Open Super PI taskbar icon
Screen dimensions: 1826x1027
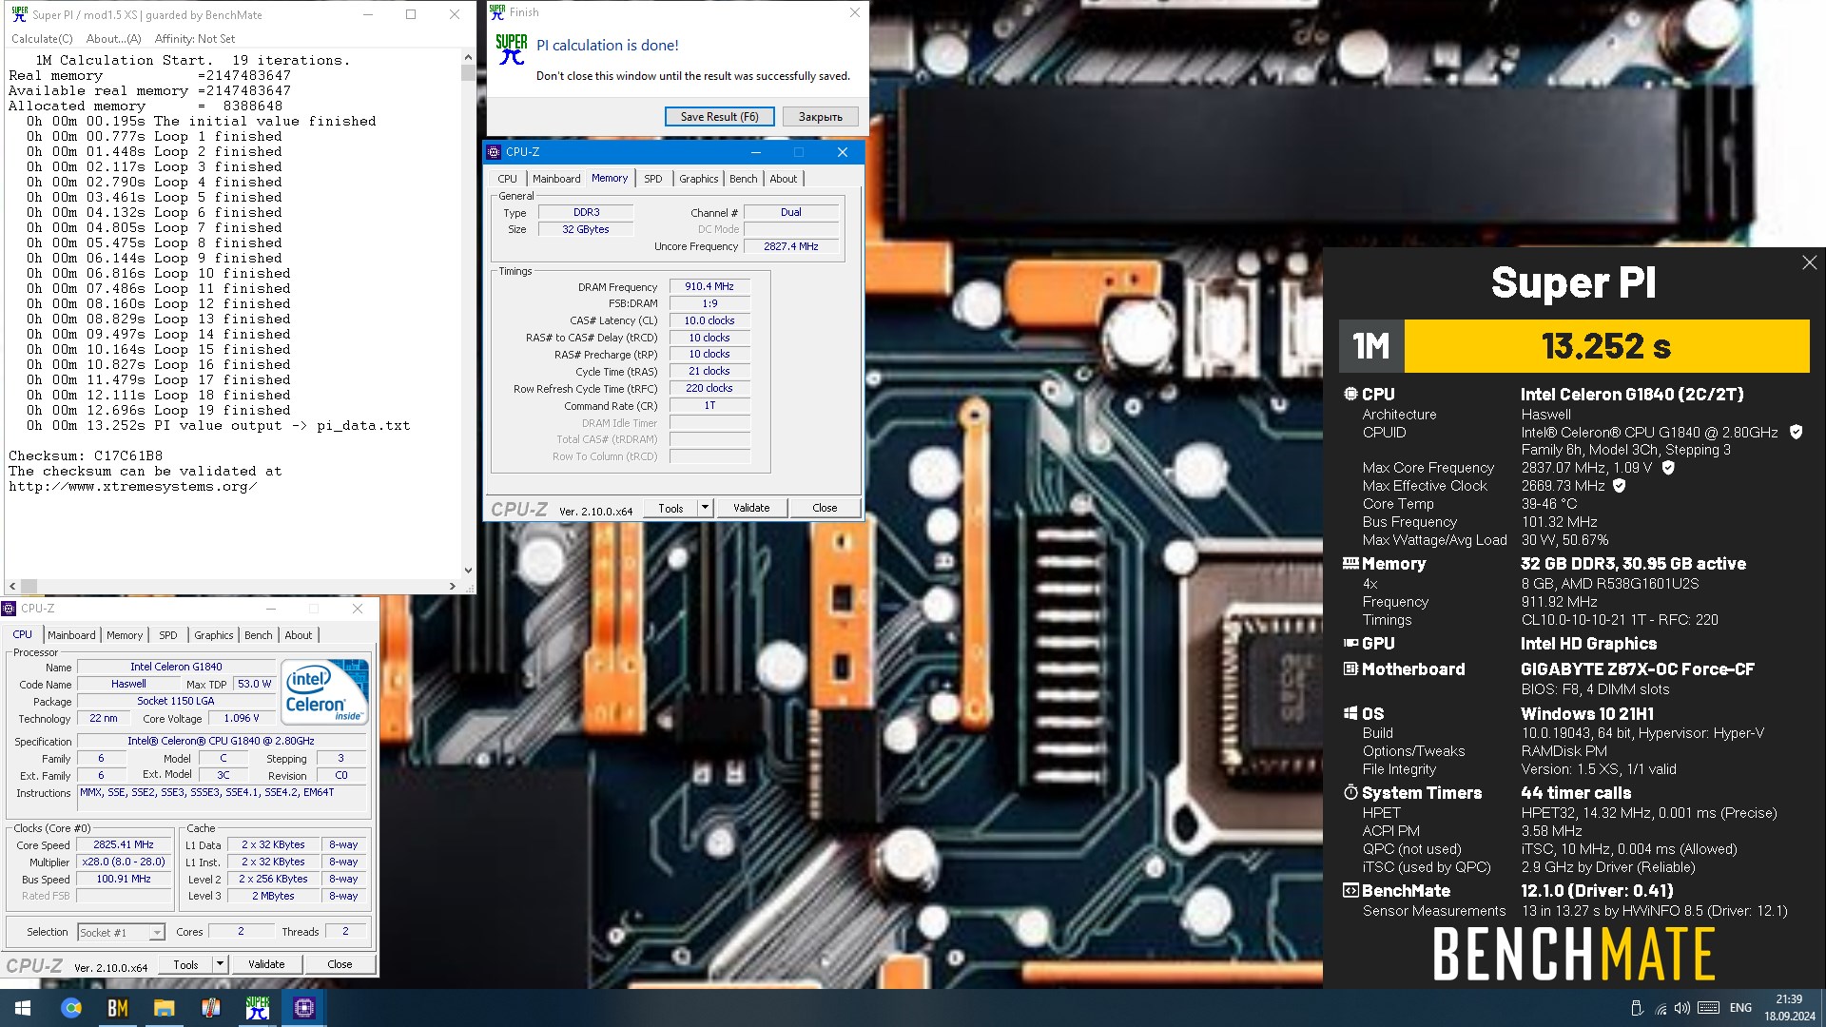(258, 1008)
